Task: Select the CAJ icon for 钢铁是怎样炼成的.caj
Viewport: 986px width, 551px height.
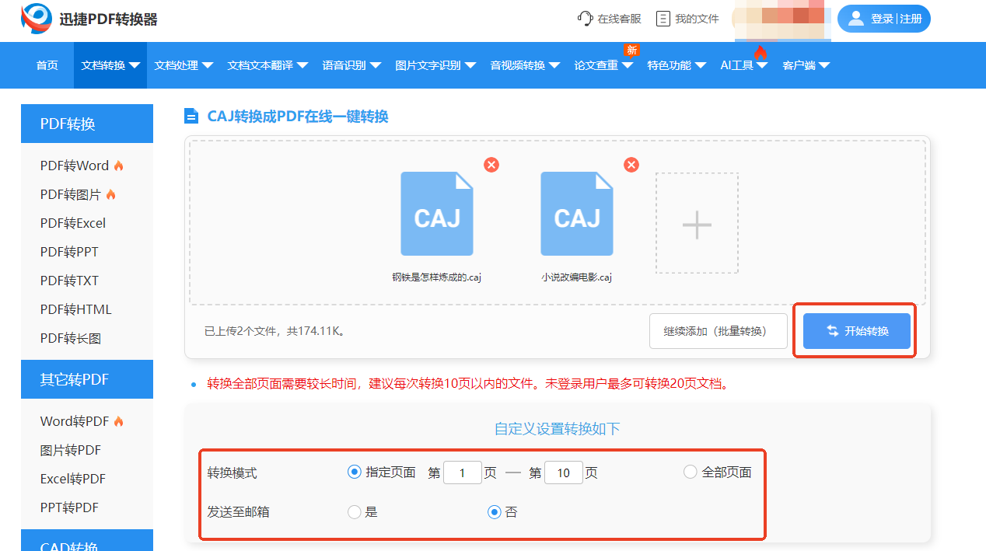Action: pos(436,214)
